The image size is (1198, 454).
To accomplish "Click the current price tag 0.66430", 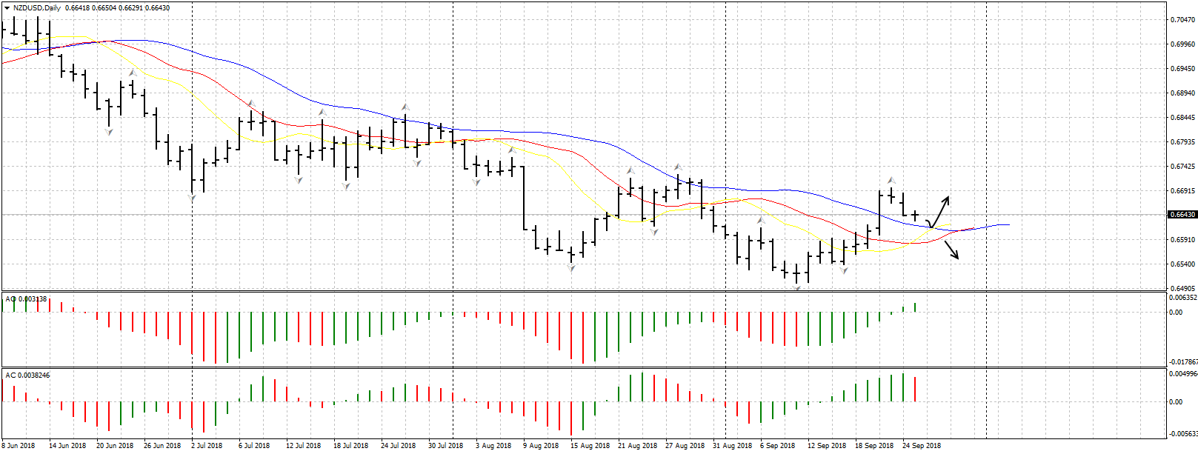I will pos(1182,215).
